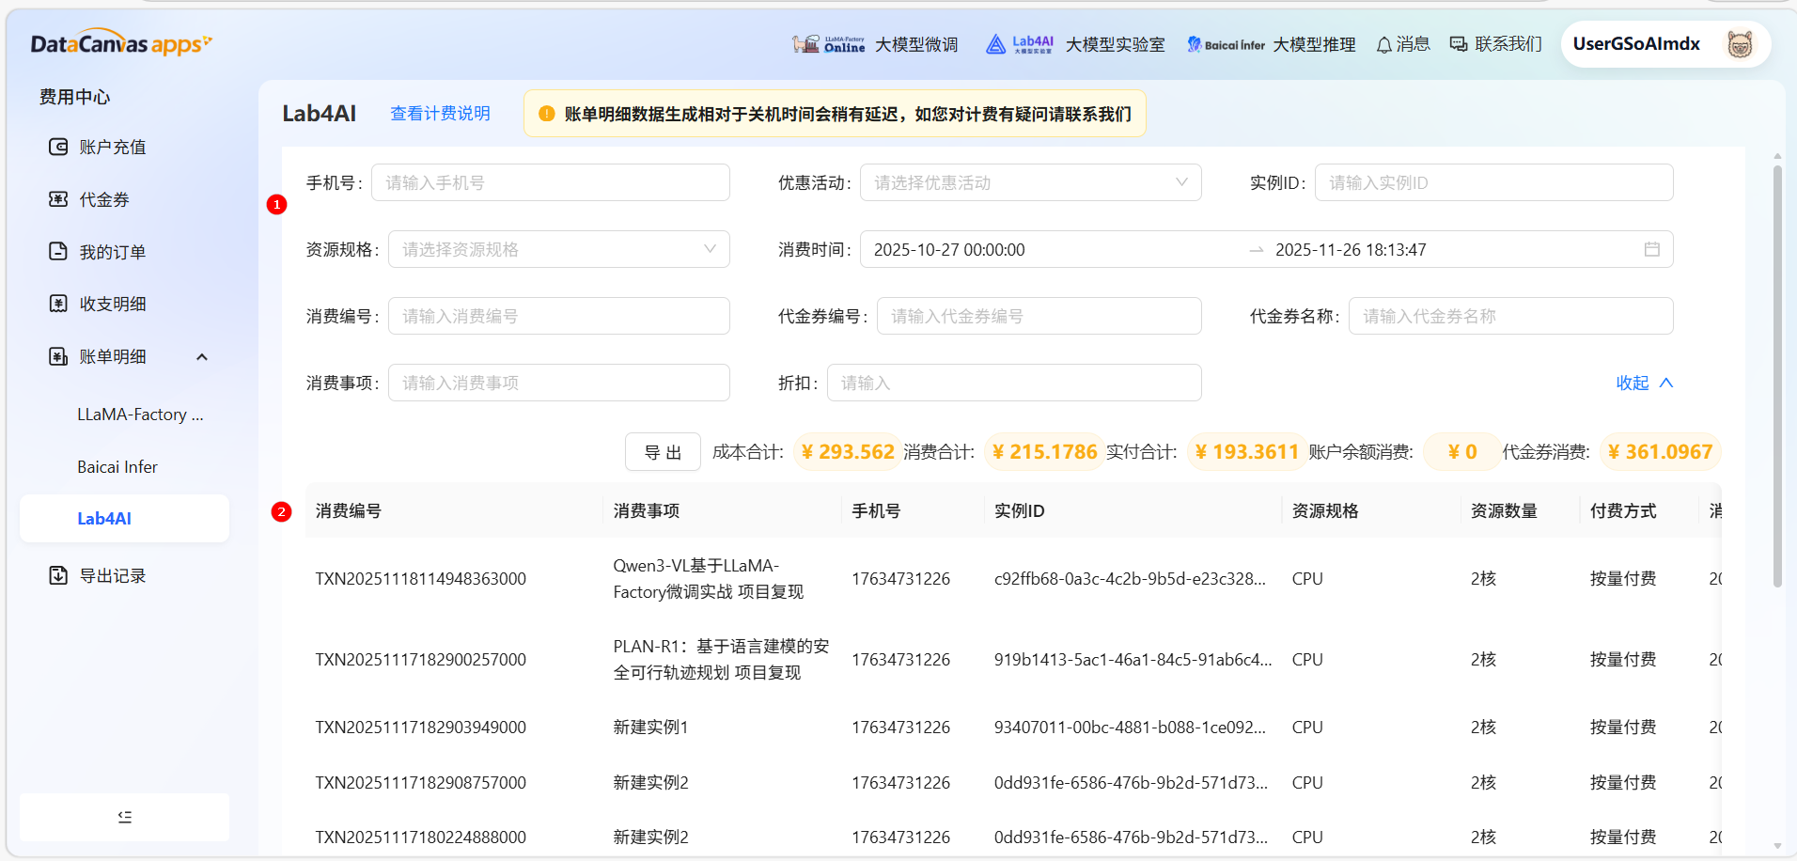
Task: Select the 代金券 sidebar icon
Action: pos(58,199)
